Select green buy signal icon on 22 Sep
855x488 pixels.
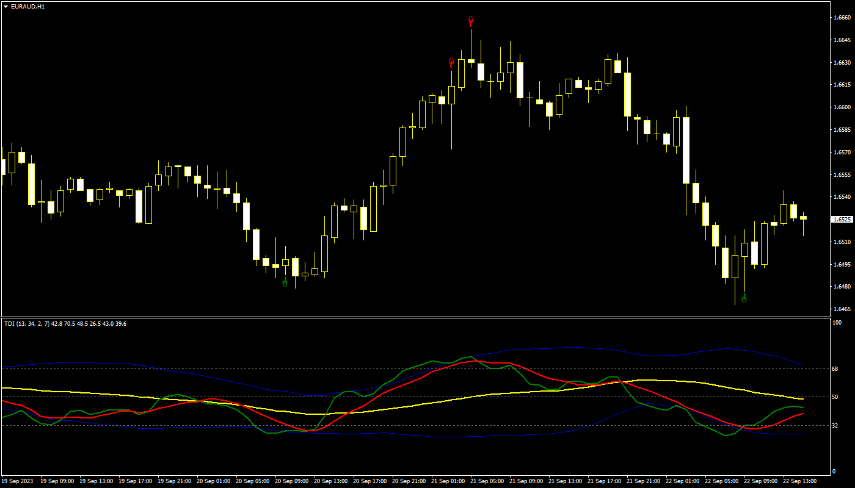[x=744, y=298]
